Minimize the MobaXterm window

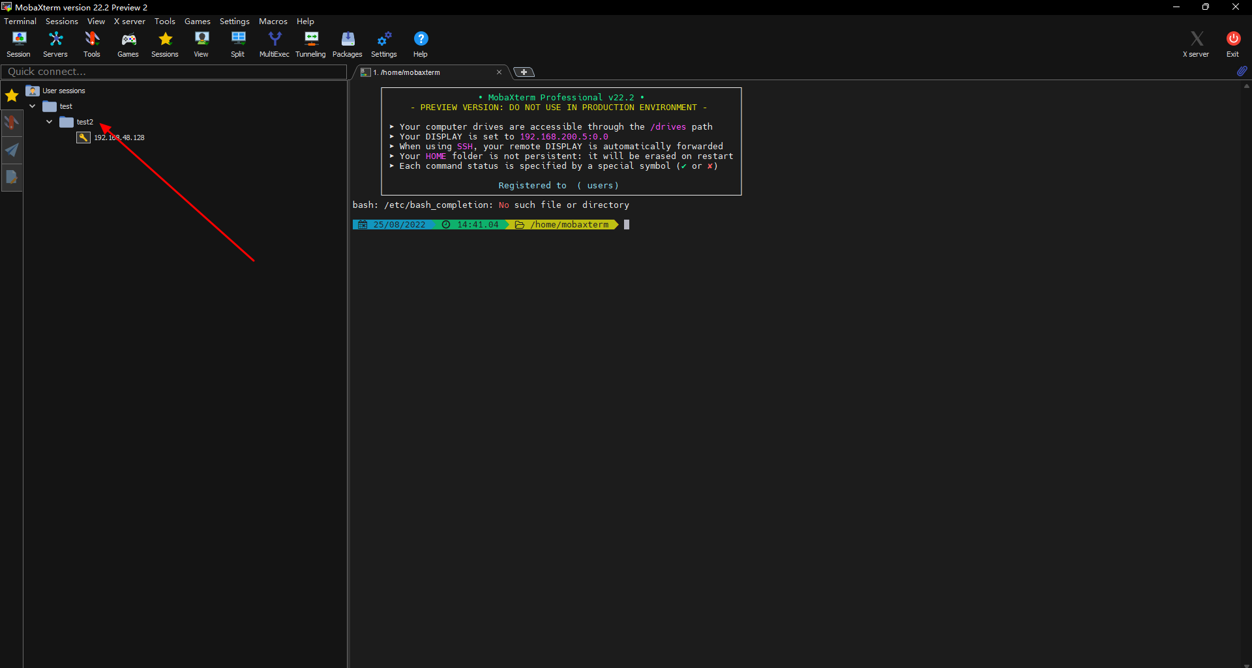pyautogui.click(x=1176, y=7)
